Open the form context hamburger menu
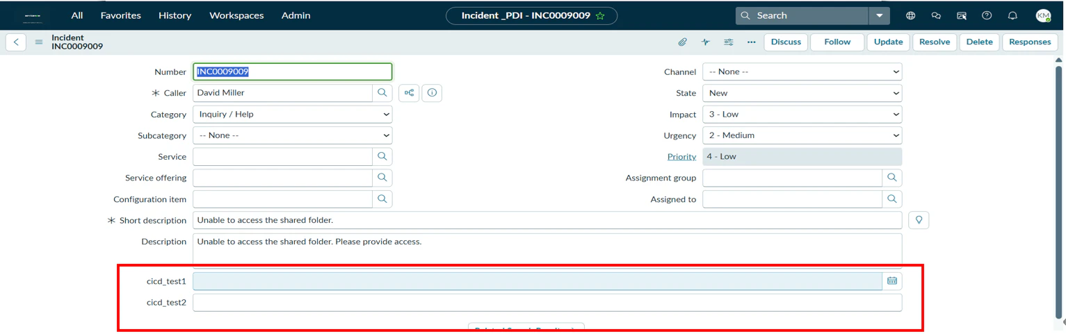The image size is (1066, 336). click(x=39, y=42)
